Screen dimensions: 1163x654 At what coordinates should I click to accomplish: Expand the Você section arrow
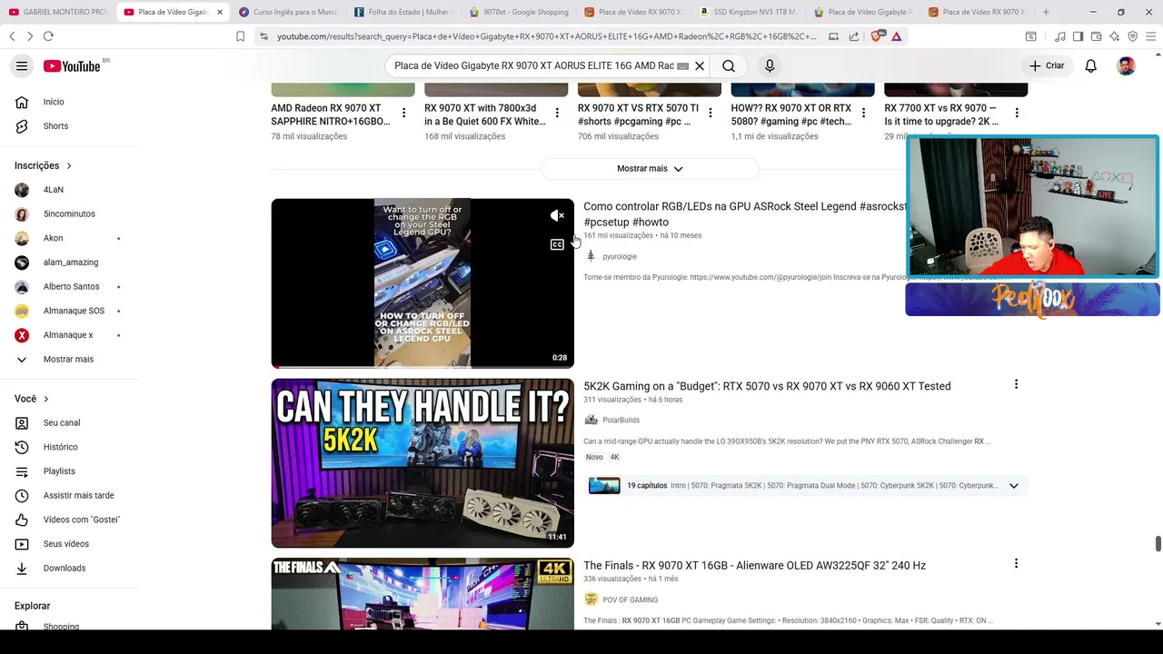[x=45, y=399]
